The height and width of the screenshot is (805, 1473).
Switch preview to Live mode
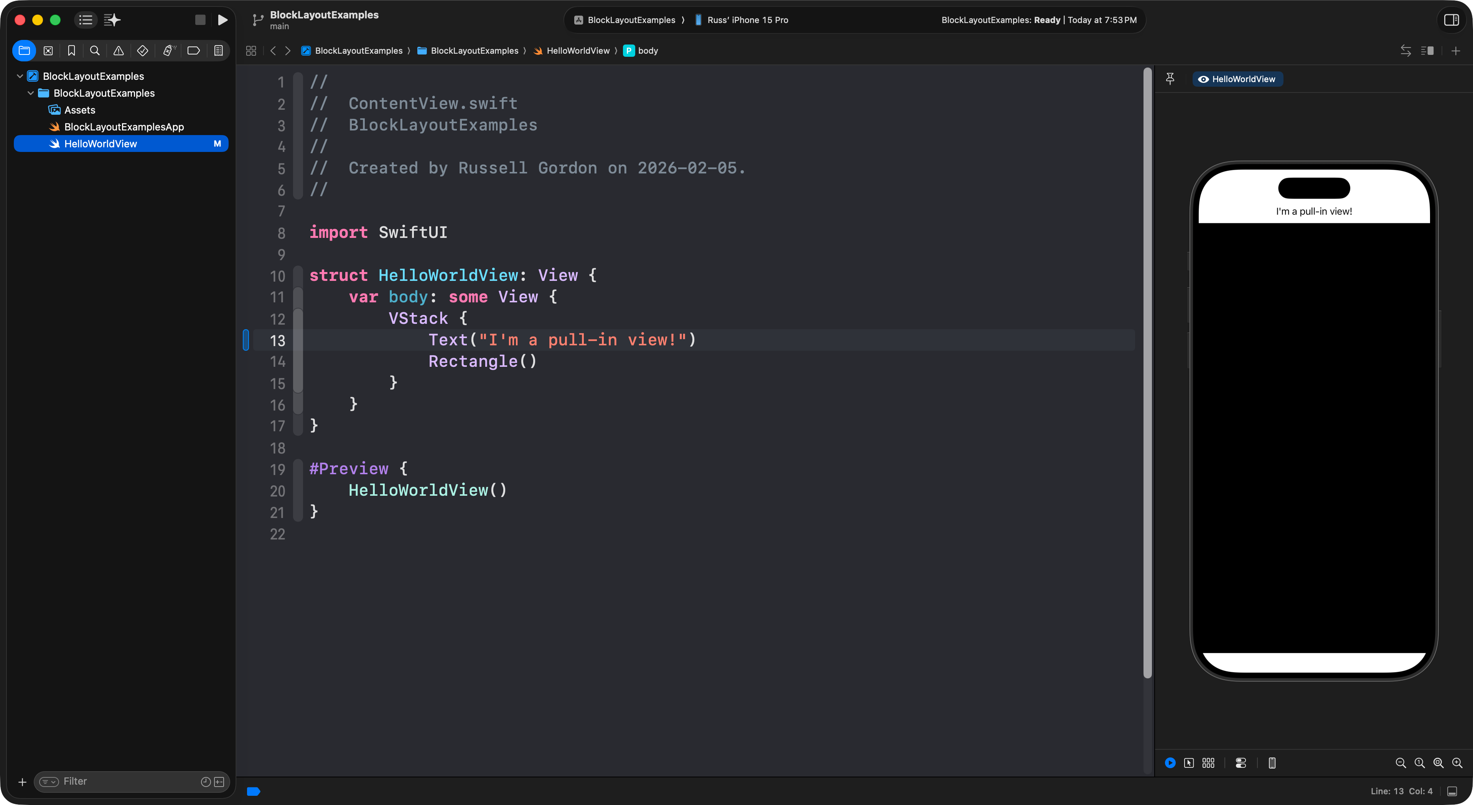(x=1170, y=763)
